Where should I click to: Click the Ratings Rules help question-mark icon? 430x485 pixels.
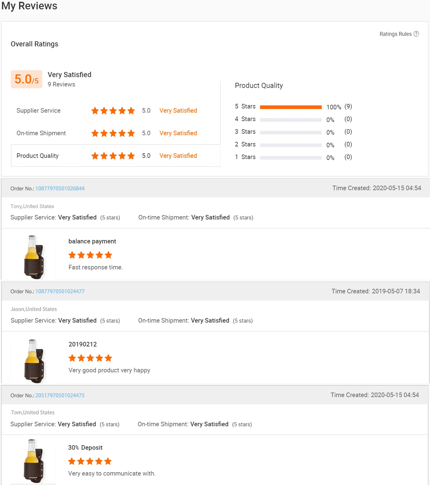tap(416, 34)
